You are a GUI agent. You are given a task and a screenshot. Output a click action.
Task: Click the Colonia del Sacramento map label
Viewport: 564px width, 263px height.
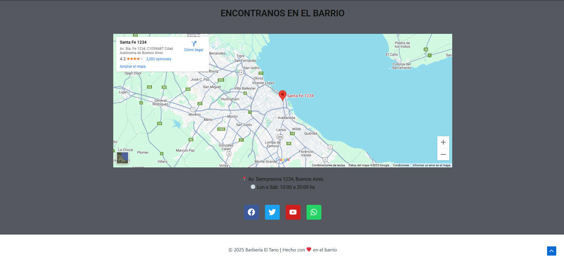(402, 66)
